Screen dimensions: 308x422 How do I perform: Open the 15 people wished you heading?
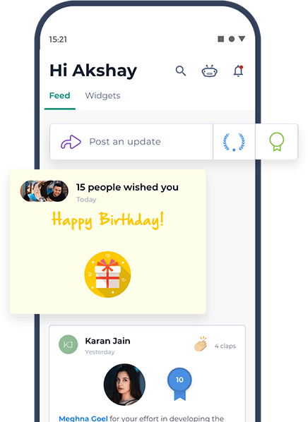(127, 187)
